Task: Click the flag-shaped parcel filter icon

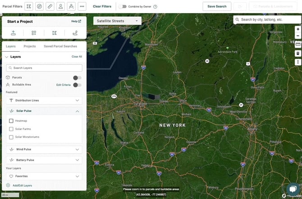Action: pyautogui.click(x=29, y=6)
